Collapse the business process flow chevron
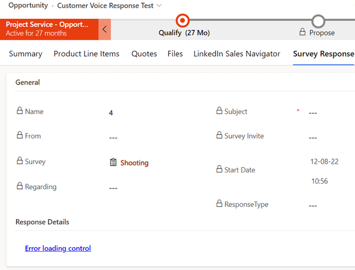The image size is (355, 270). (105, 30)
